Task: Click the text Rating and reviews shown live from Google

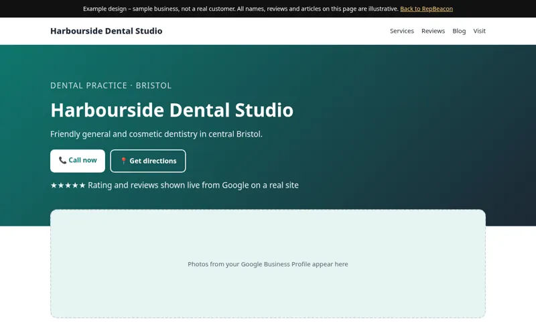Action: point(193,186)
